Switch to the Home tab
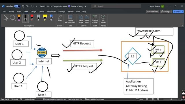Screen dimensions: 185x104 pos(12,12)
